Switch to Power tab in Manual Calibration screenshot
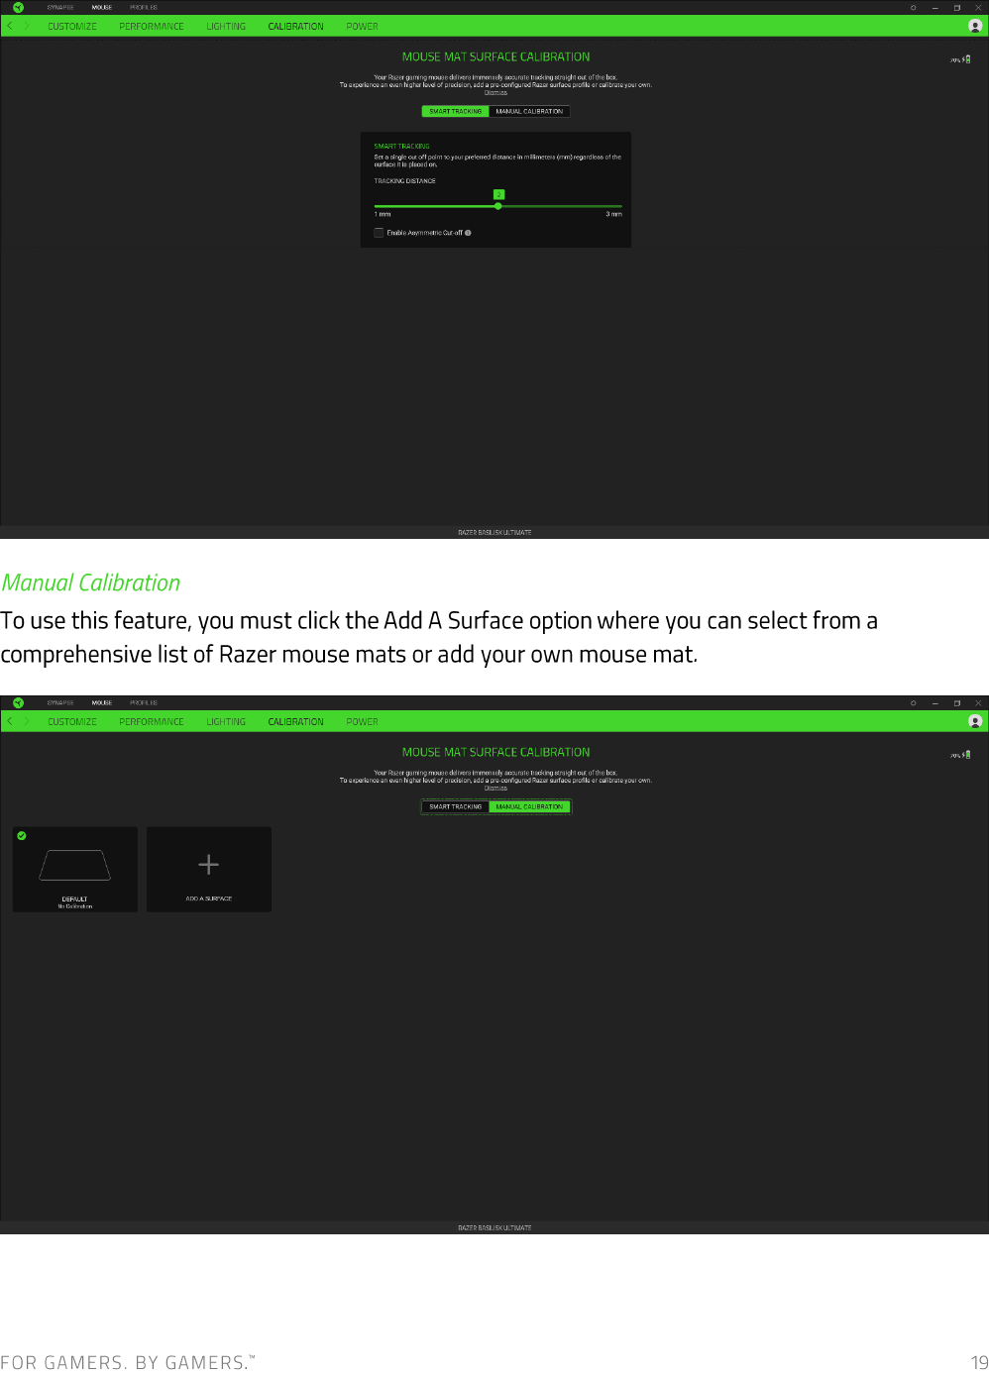Image resolution: width=989 pixels, height=1373 pixels. [362, 722]
